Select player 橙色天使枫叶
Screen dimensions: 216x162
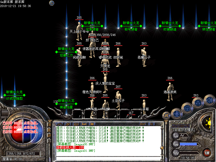92,90
